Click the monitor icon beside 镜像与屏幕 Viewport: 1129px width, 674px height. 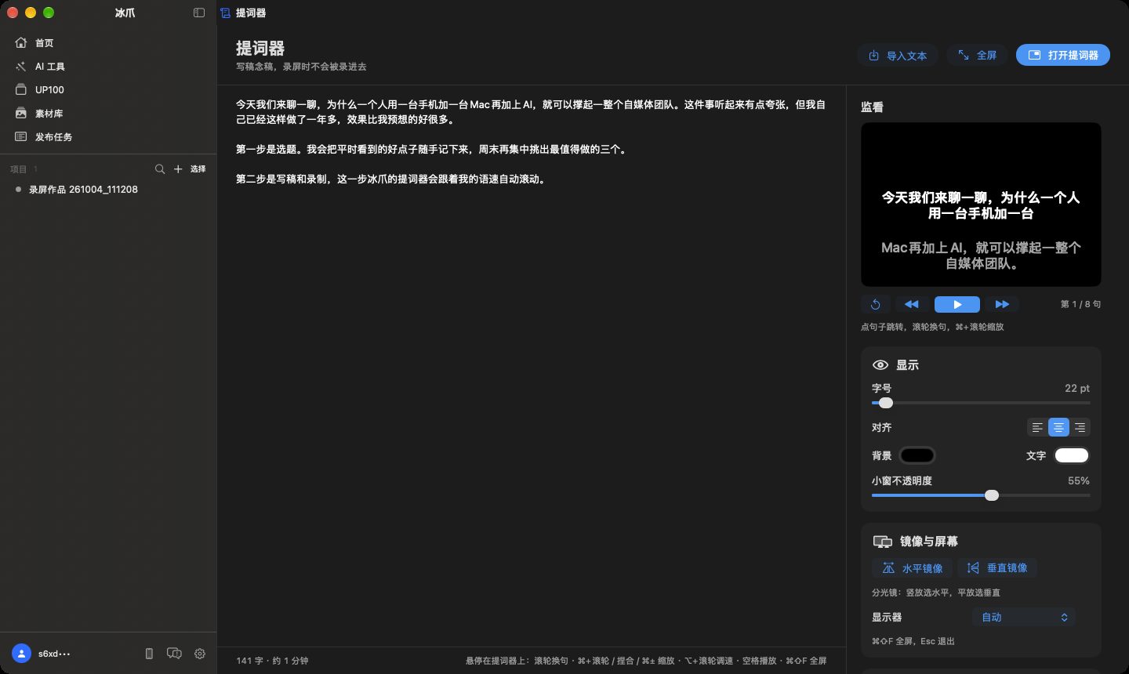tap(883, 542)
